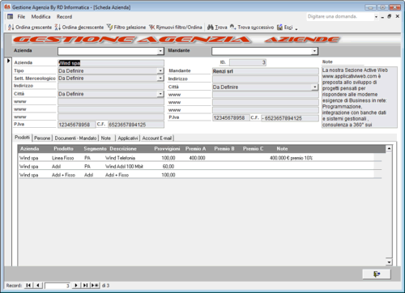Open the Record menu
Screen dimensions: 405x293
(64, 17)
